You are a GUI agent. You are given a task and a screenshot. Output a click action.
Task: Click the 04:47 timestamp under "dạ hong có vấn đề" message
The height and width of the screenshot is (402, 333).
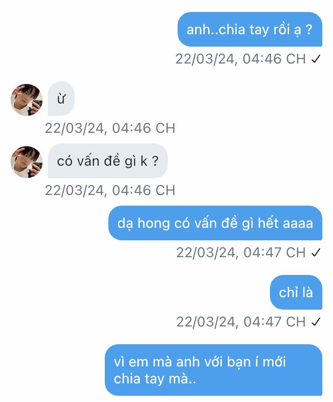[241, 253]
